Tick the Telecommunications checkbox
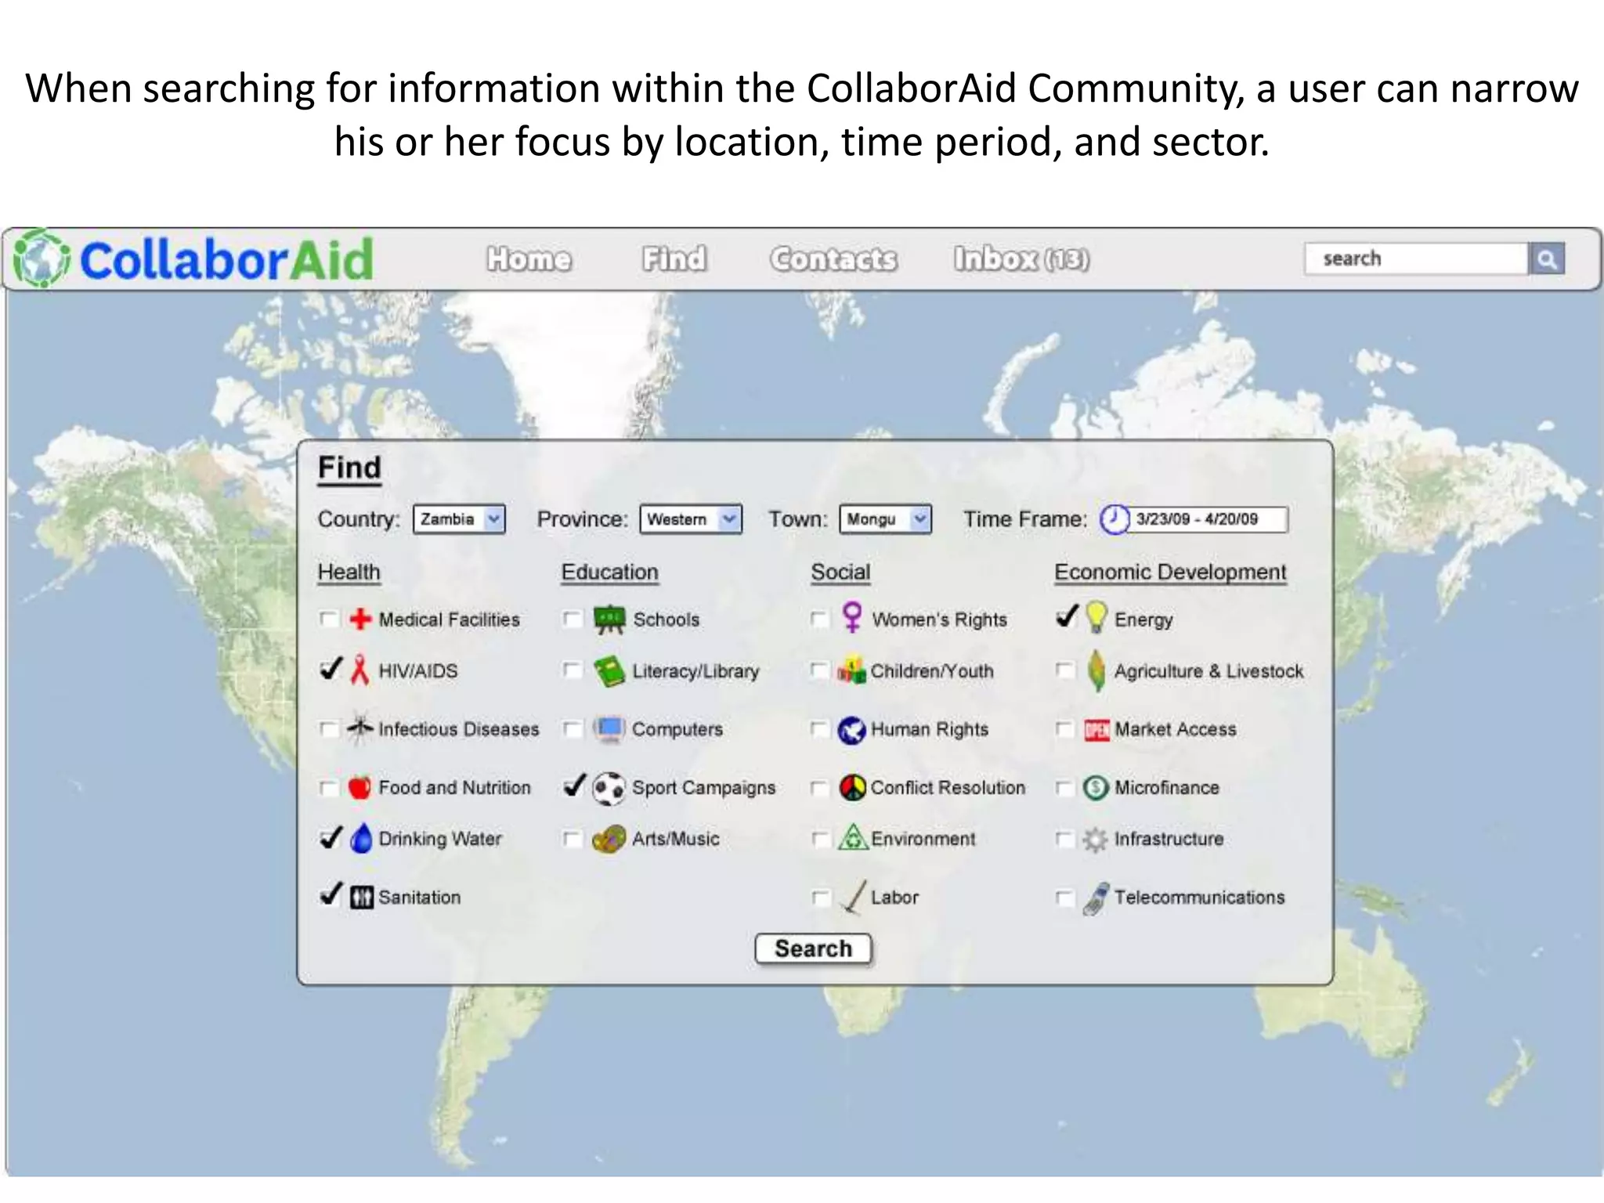 click(1064, 898)
